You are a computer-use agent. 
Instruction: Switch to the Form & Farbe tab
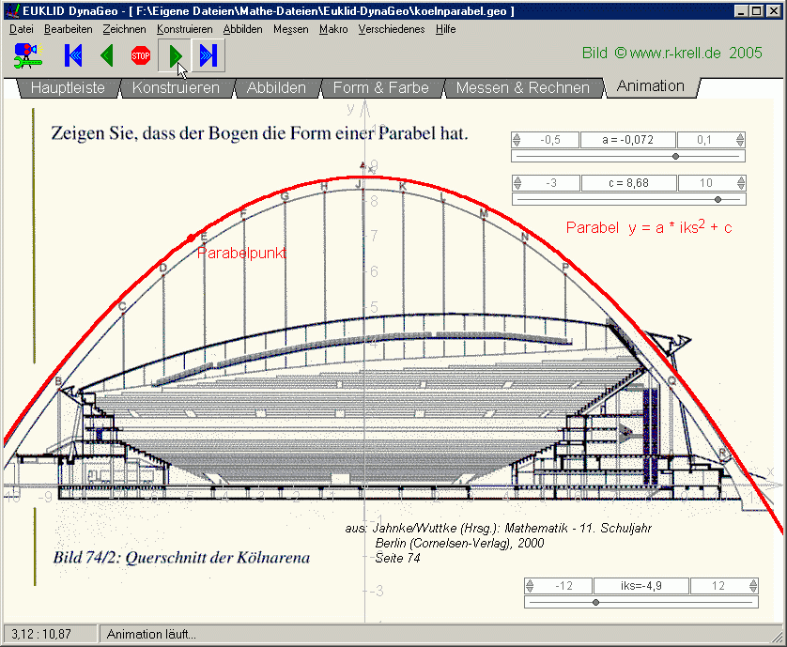pyautogui.click(x=380, y=88)
